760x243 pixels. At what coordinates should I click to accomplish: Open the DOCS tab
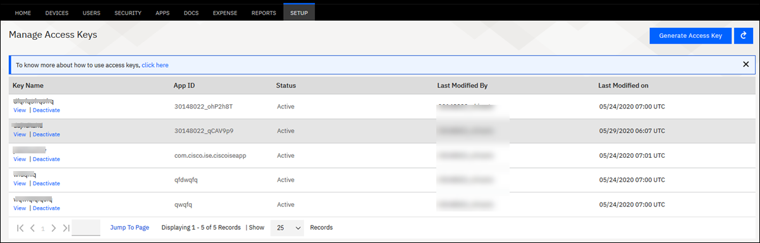[x=191, y=13]
